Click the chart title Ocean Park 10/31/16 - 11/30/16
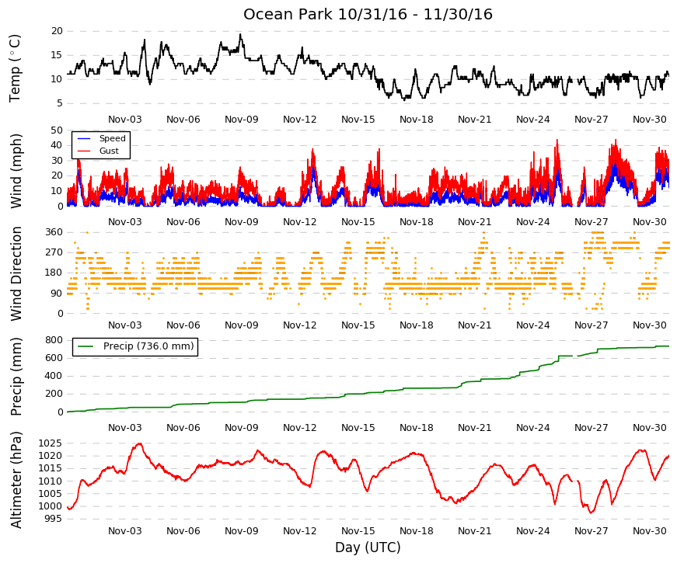Screen dimensions: 677x563 point(368,14)
